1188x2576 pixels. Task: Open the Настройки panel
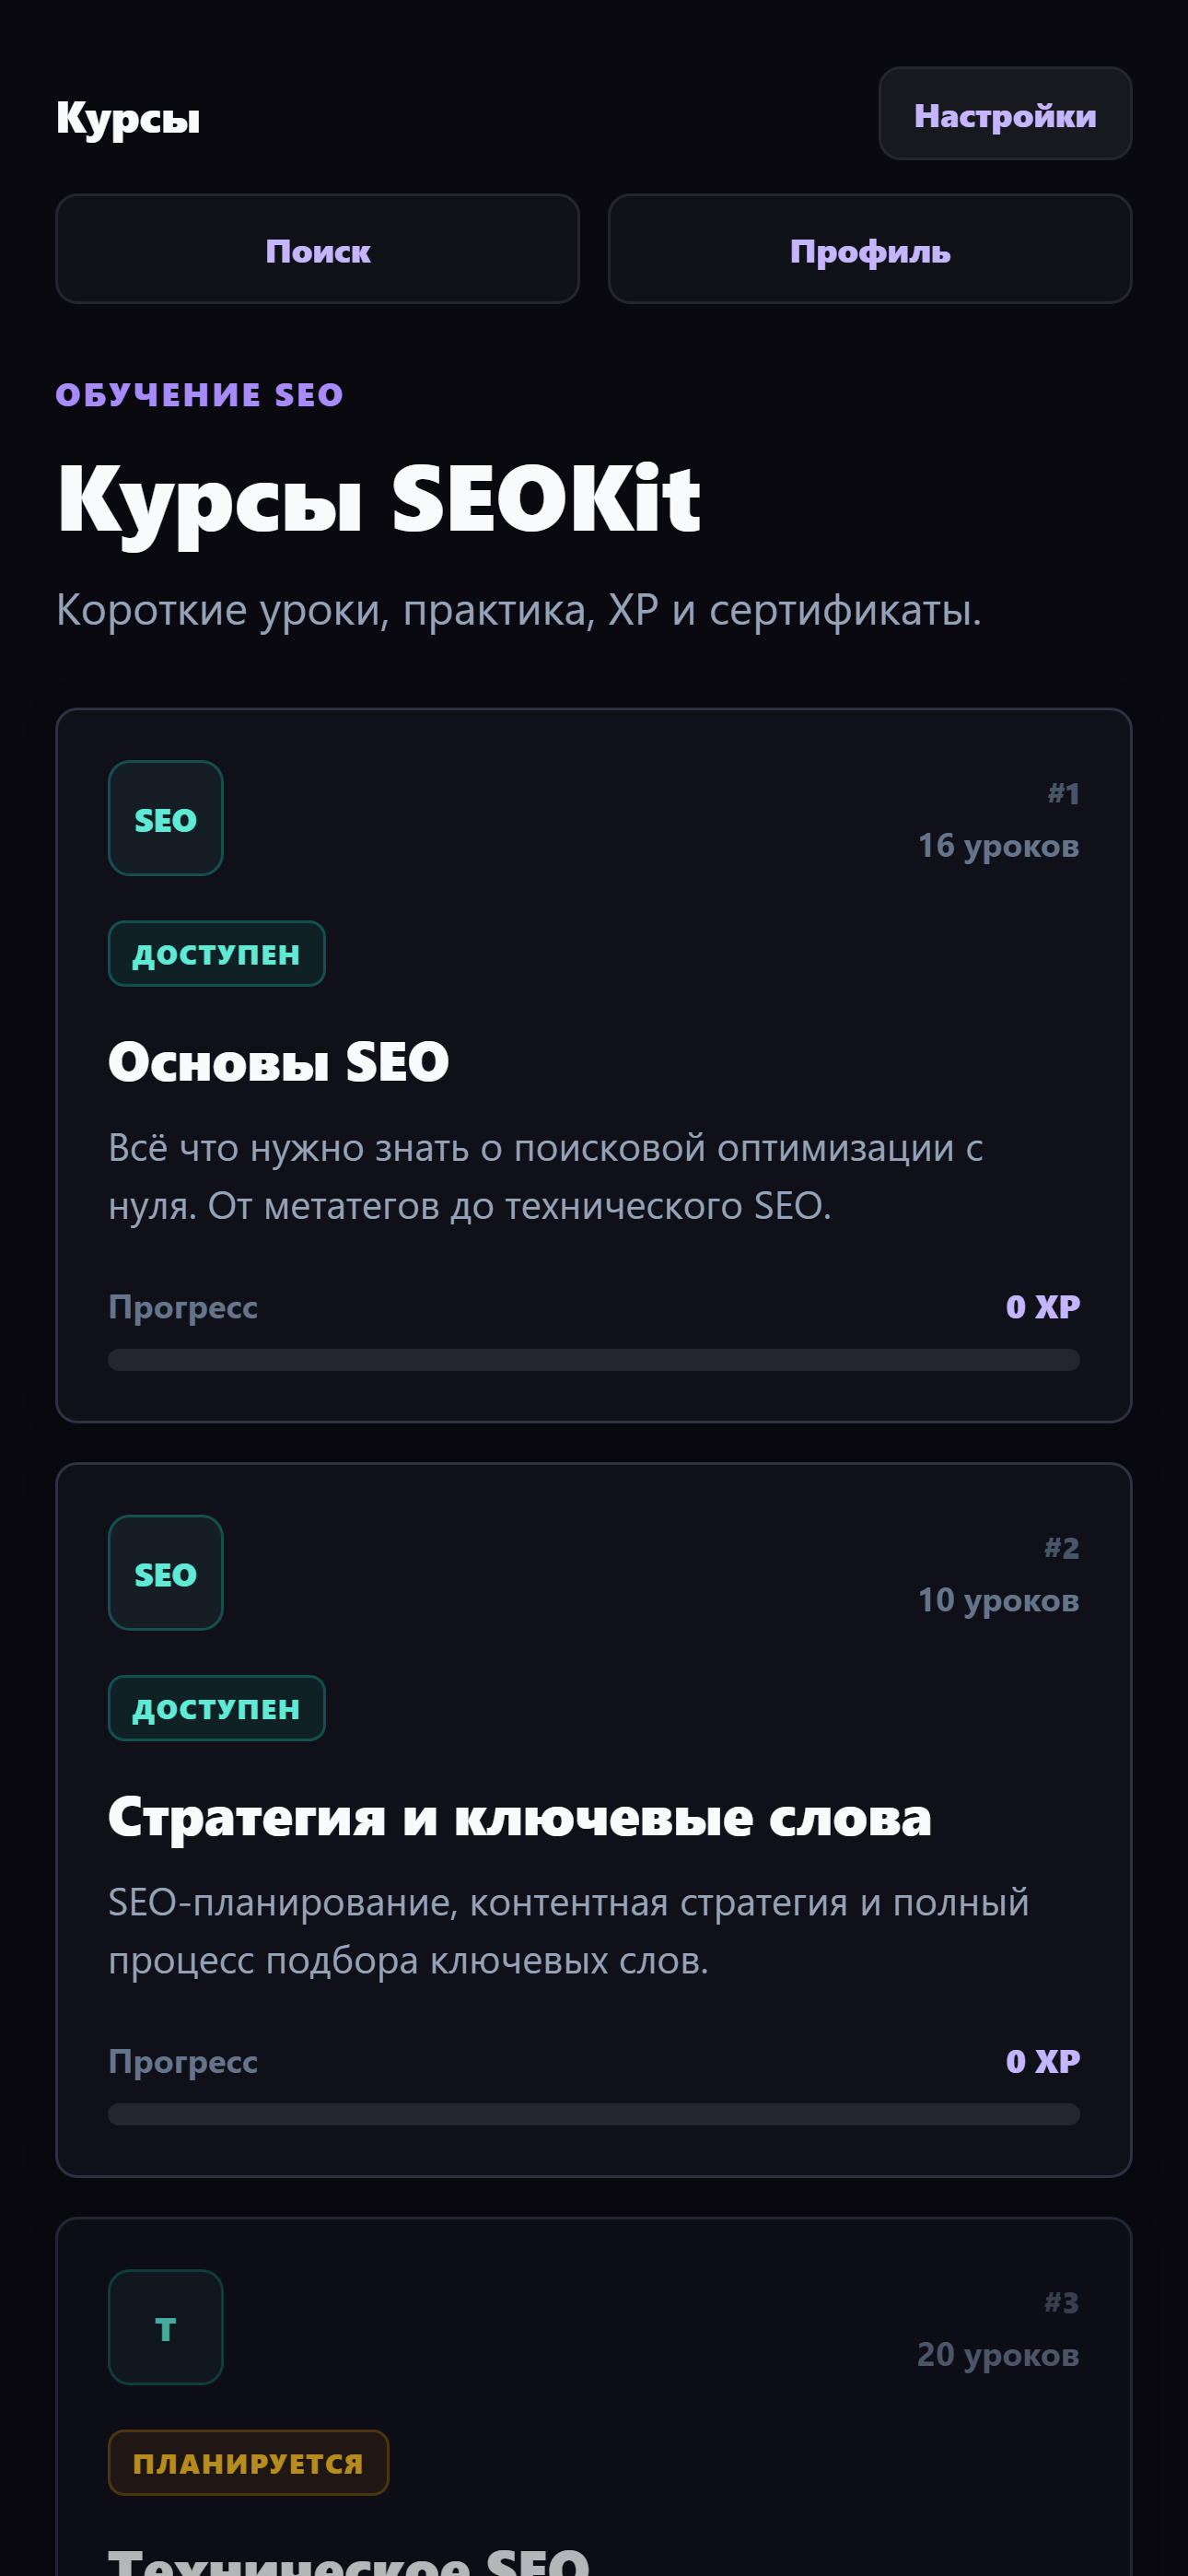[1004, 114]
